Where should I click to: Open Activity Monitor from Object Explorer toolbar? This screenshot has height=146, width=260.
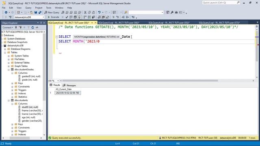pos(37,28)
